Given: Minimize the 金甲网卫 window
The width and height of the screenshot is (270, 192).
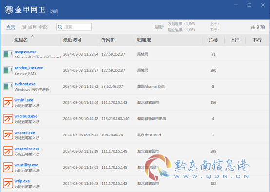Looking at the screenshot, I should [236, 5].
